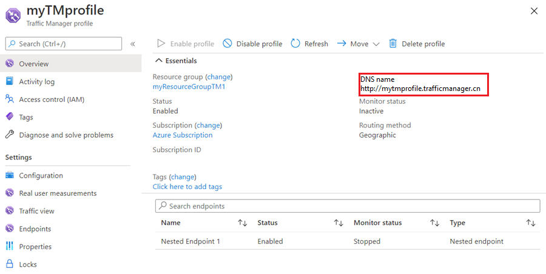Click the Access control (IAM) icon

tap(9, 99)
